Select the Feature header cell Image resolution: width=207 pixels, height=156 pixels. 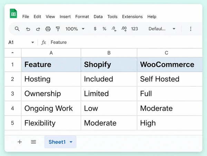point(51,65)
